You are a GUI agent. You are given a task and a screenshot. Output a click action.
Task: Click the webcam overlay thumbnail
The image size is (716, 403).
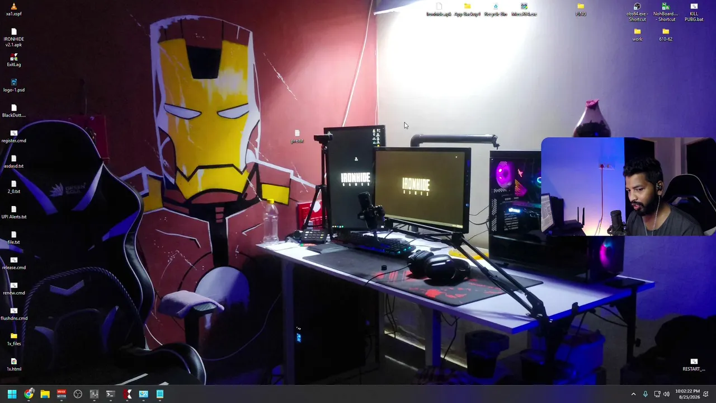628,186
